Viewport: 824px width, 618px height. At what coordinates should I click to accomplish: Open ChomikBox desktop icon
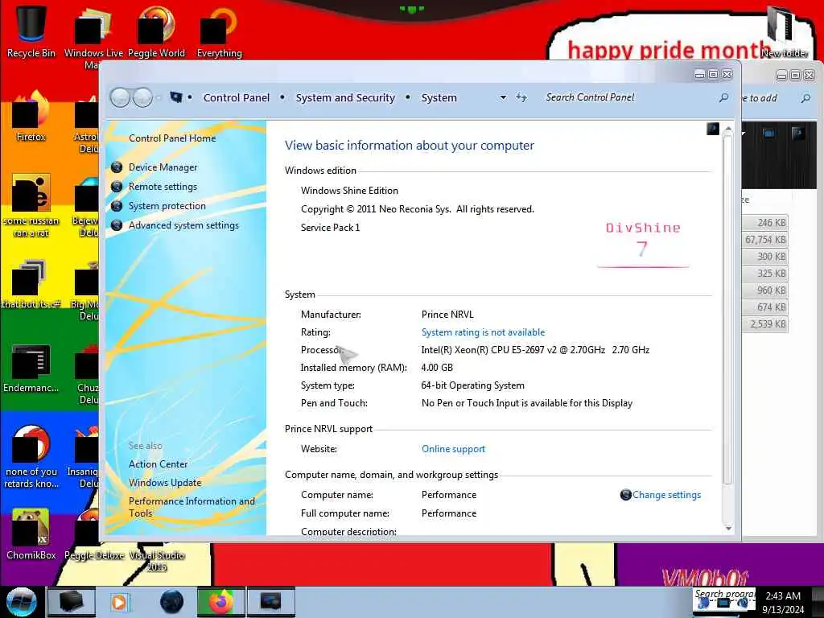tap(31, 534)
